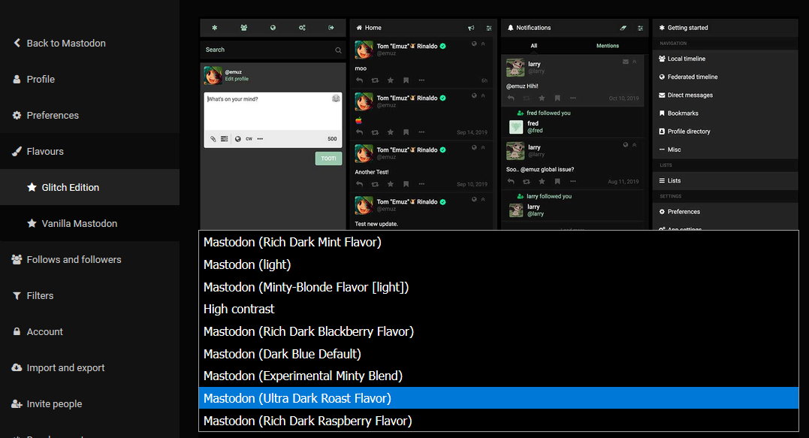Open Filters in the sidebar
Screen dimensions: 809x438
click(x=33, y=296)
